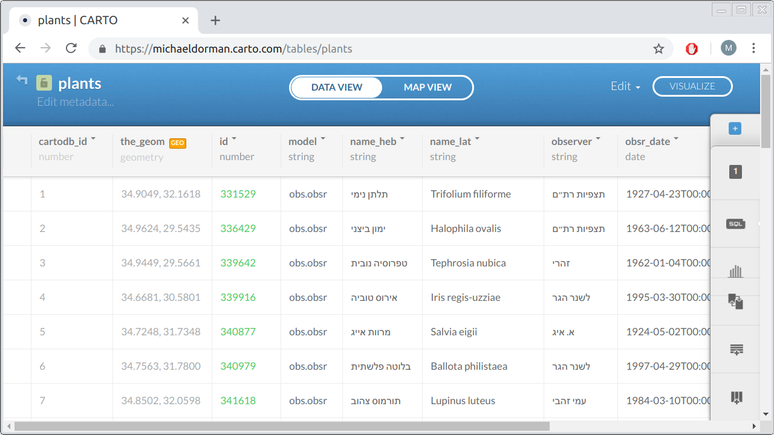774x435 pixels.
Task: Open name_lat column dropdown arrow
Action: pyautogui.click(x=477, y=140)
